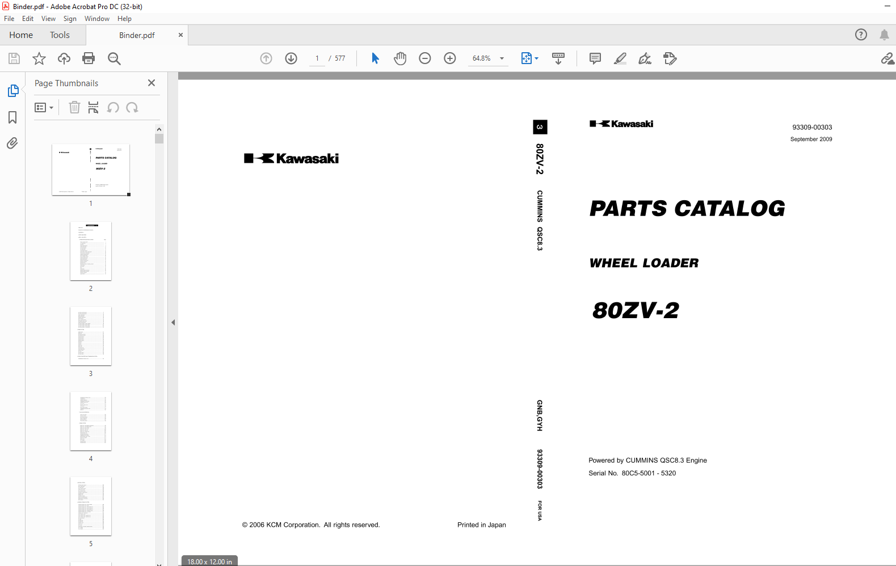The image size is (896, 566).
Task: Go to next page arrow
Action: click(291, 58)
